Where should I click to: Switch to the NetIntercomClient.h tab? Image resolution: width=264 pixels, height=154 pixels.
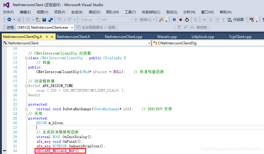pyautogui.click(x=74, y=37)
